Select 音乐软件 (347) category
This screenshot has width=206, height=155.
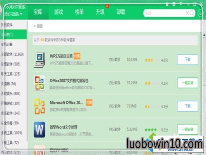13,113
